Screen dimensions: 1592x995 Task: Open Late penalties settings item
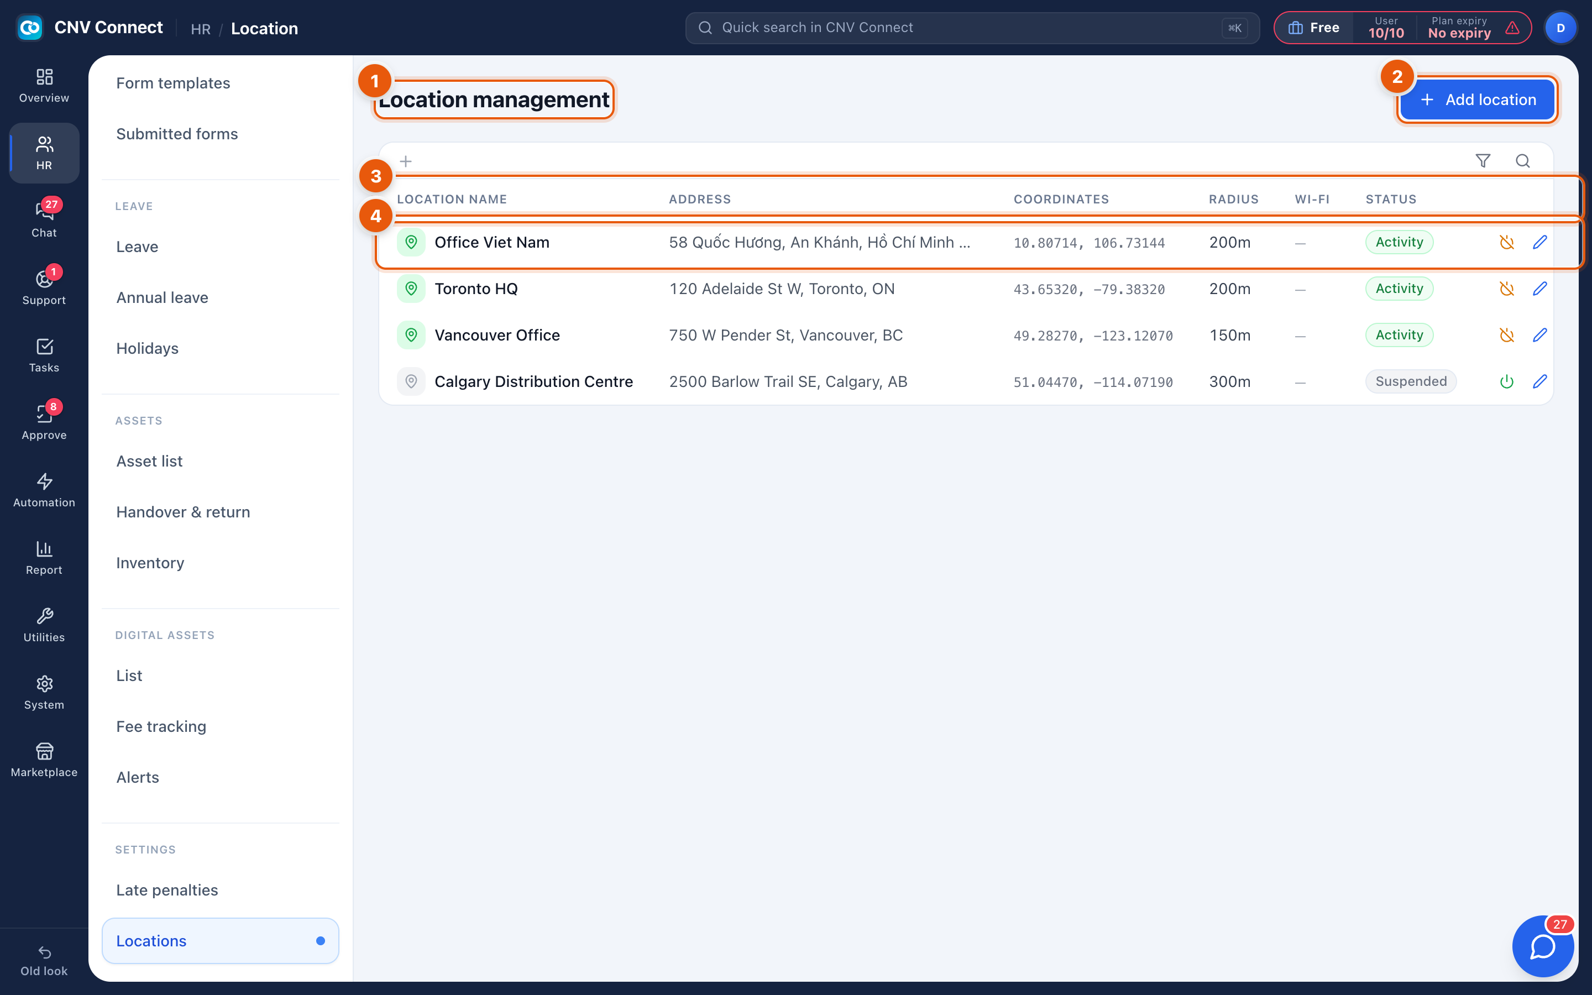click(221, 891)
